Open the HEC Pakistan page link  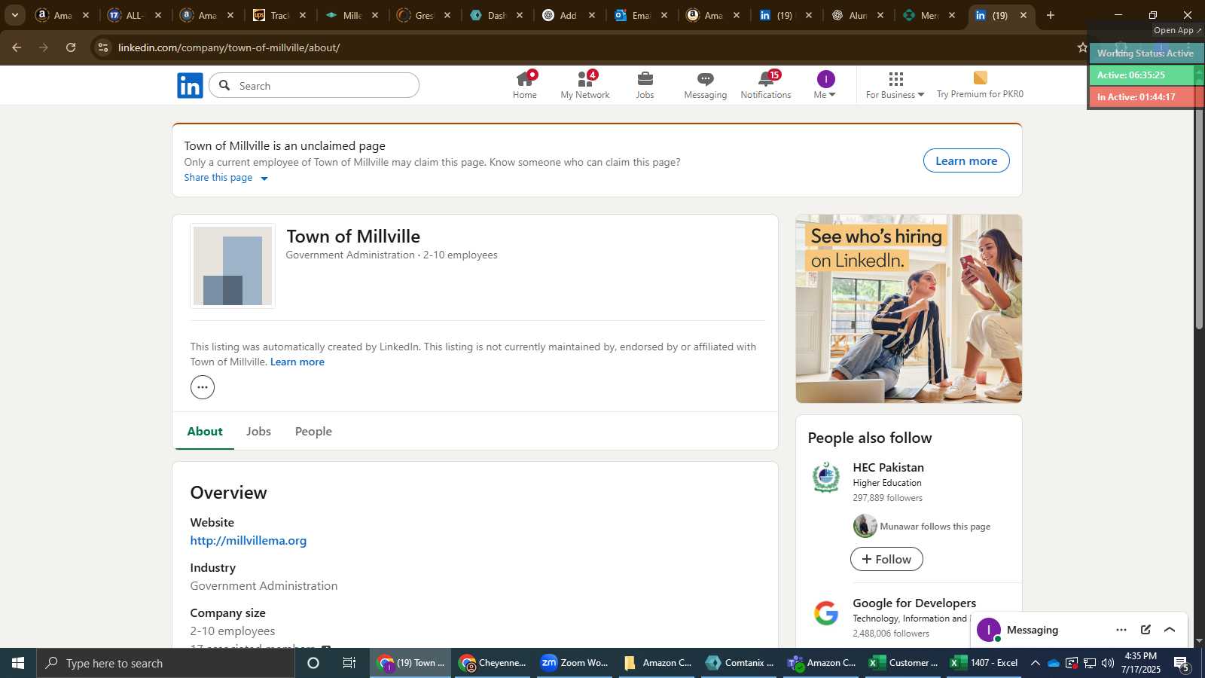[x=888, y=467]
